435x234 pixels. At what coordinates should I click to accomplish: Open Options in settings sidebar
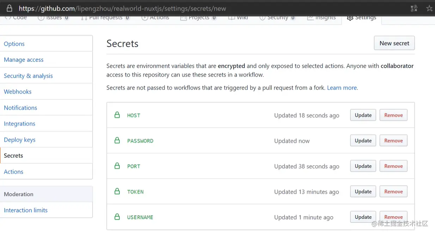coord(46,43)
